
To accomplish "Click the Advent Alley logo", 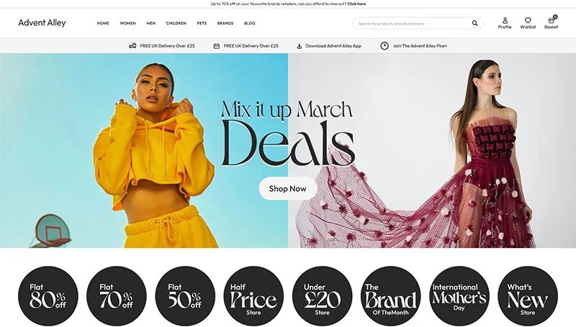I will (x=42, y=23).
